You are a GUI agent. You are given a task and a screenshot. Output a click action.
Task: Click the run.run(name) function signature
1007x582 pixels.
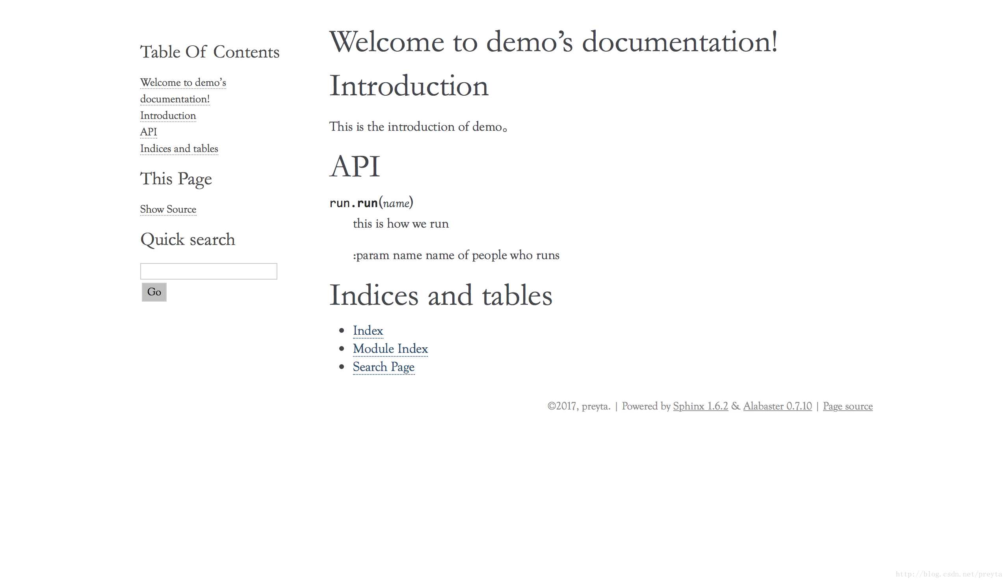(371, 203)
